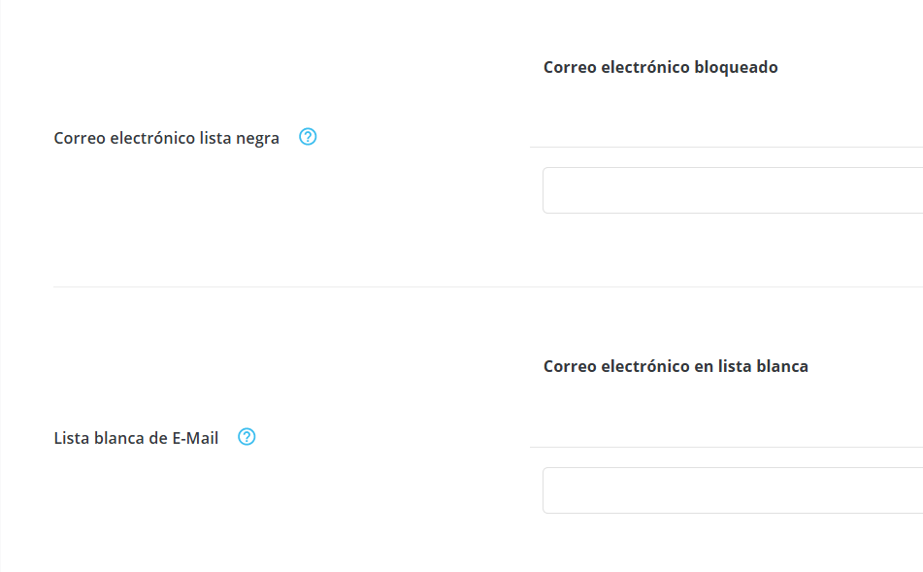Open the blacklist email help tooltip

click(308, 137)
